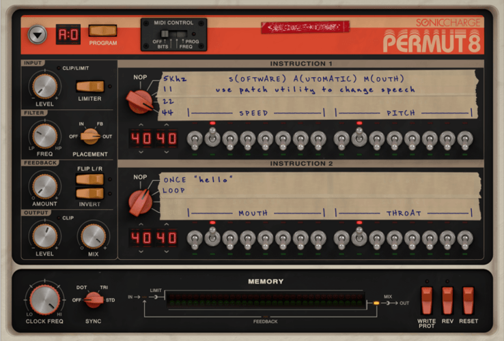Click the INSTRUCTION 2 header

pyautogui.click(x=301, y=164)
